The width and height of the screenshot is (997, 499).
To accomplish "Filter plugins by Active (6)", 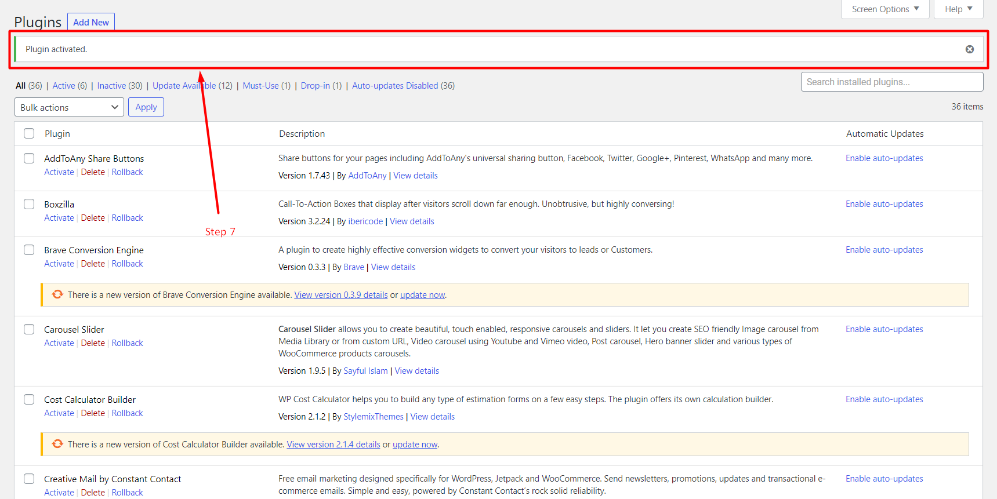I will (70, 86).
